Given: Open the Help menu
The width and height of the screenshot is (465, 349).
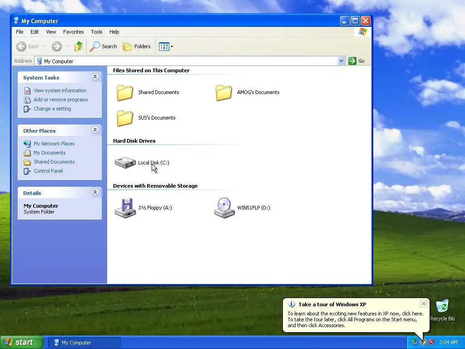Looking at the screenshot, I should click(114, 32).
